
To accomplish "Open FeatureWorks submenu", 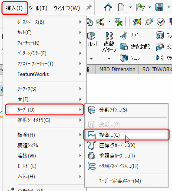I will coord(45,74).
